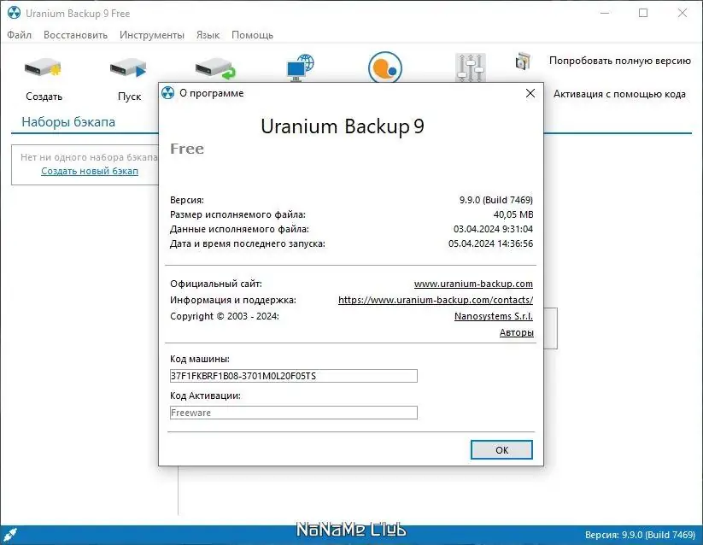Minimize the Uranium Backup main window
Image resolution: width=703 pixels, height=545 pixels.
(605, 13)
